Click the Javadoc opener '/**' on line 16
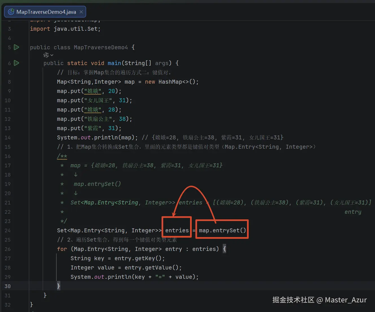Image resolution: width=375 pixels, height=312 pixels. 62,156
